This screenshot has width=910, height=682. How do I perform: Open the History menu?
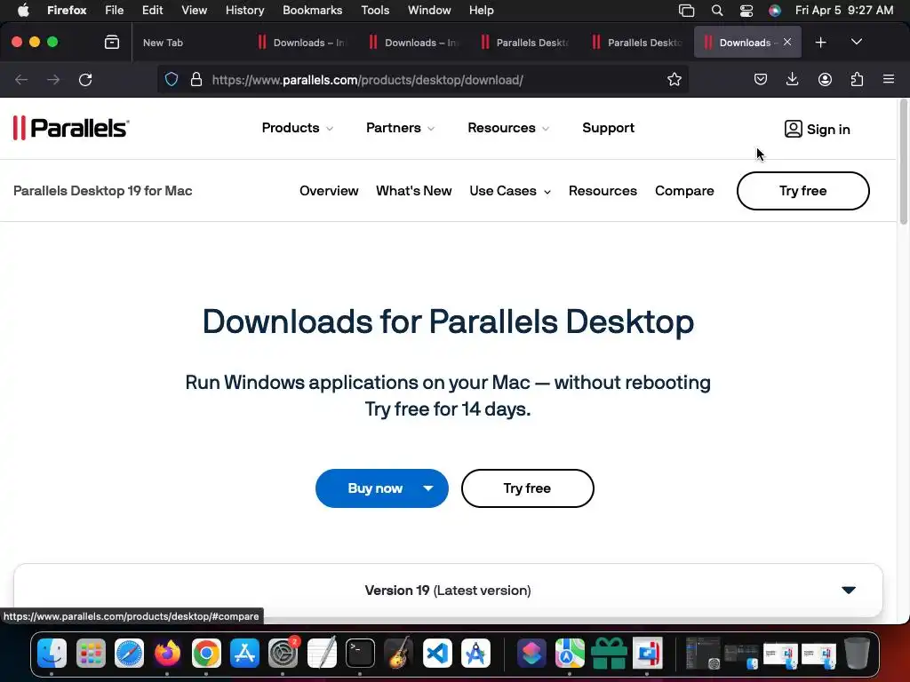(245, 11)
